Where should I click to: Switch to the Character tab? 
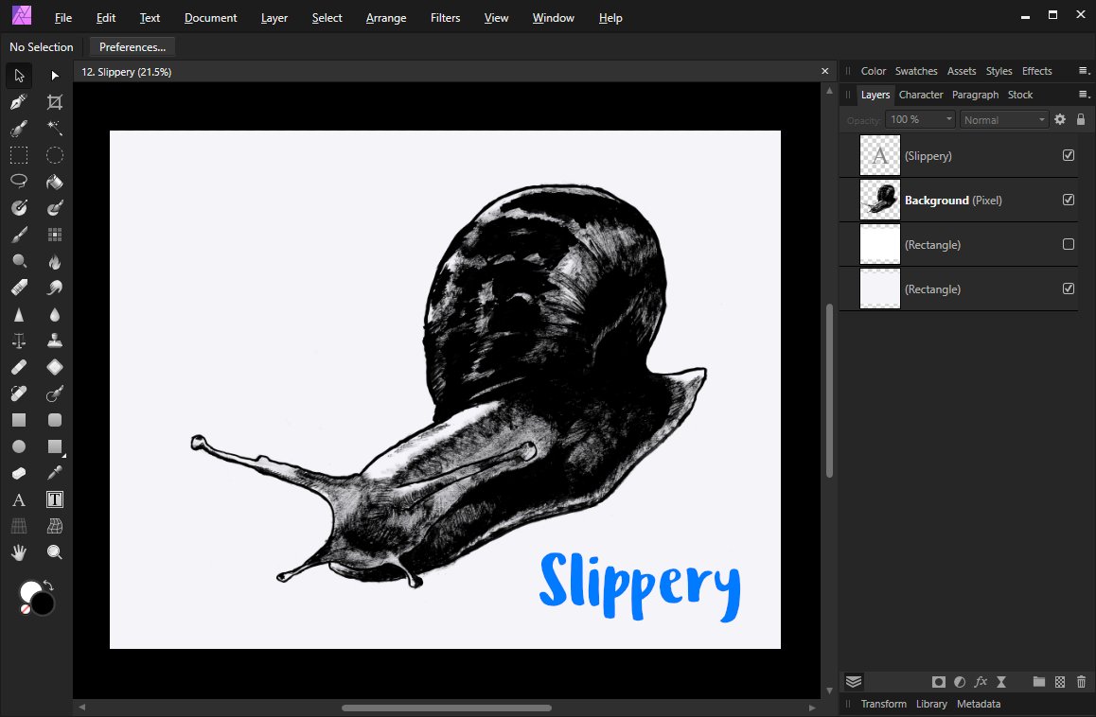pyautogui.click(x=921, y=95)
